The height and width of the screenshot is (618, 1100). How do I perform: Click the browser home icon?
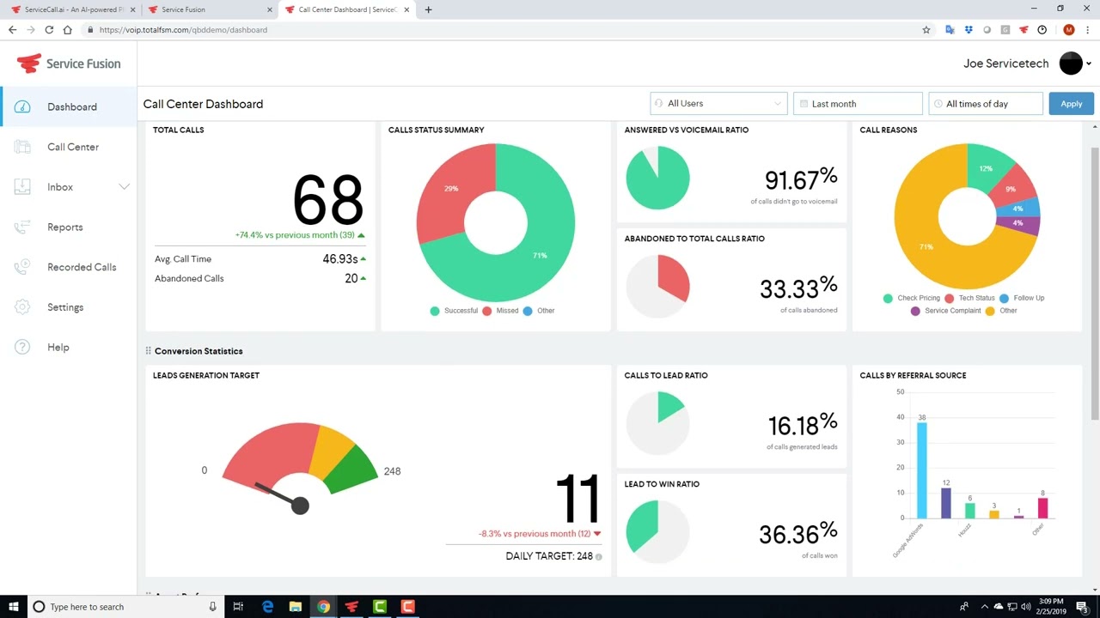67,30
